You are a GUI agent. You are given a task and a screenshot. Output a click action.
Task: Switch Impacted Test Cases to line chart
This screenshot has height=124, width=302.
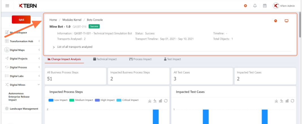tap(282, 101)
